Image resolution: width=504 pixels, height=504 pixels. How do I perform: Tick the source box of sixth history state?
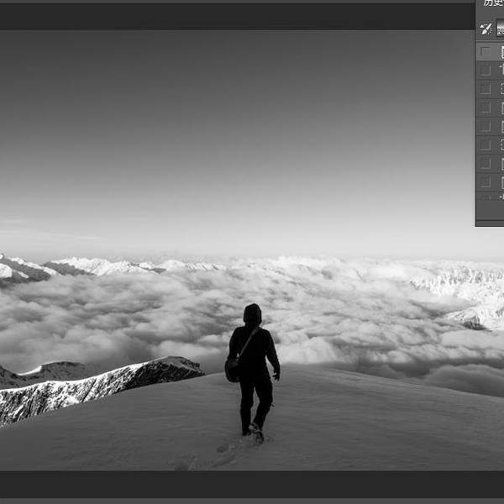[486, 144]
